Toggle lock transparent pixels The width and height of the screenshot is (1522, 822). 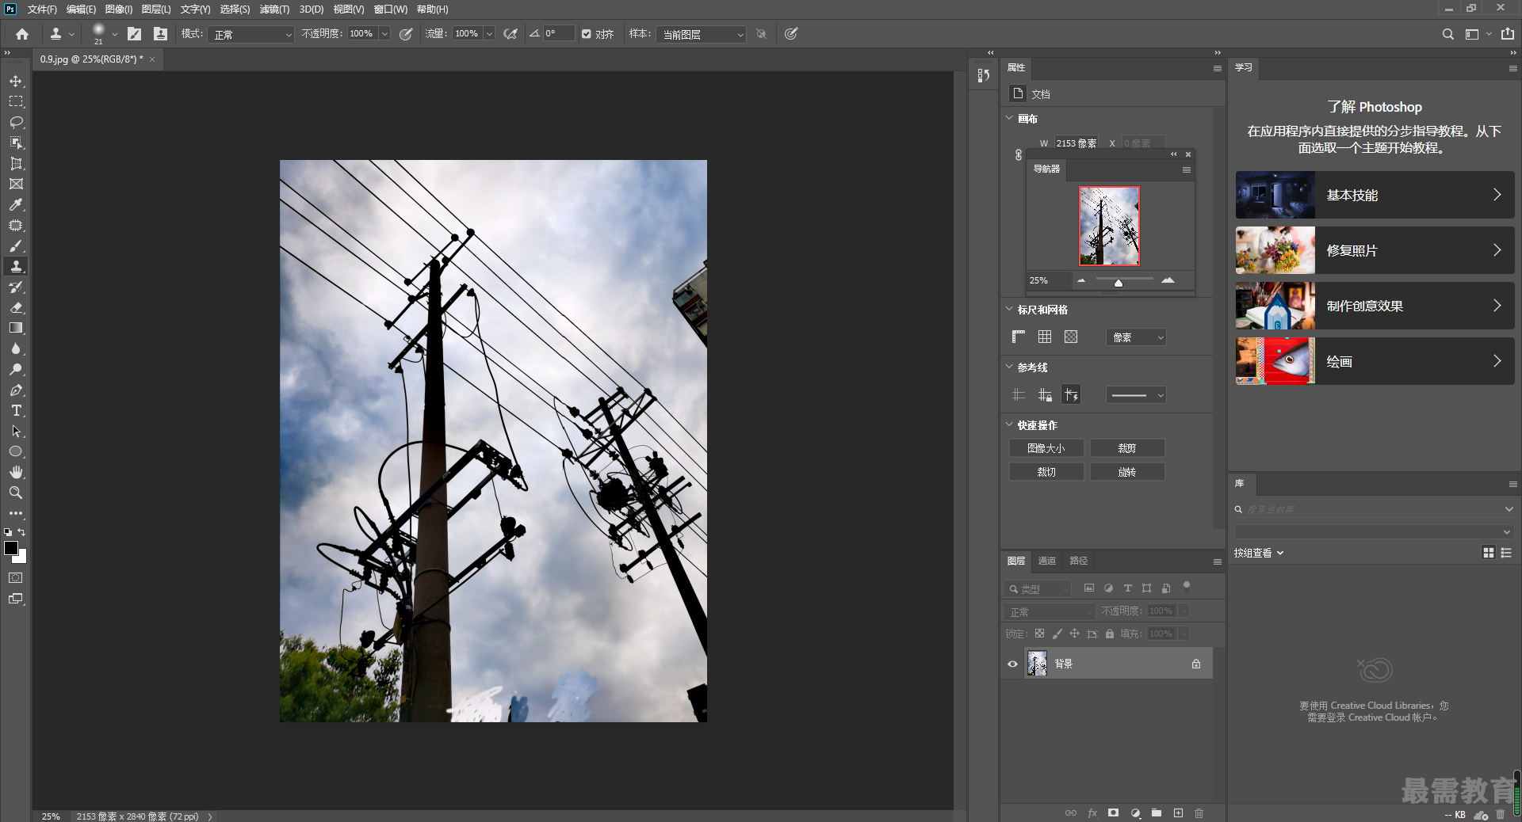tap(1039, 634)
